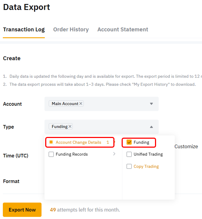Select the Account Change Details label

click(x=79, y=142)
